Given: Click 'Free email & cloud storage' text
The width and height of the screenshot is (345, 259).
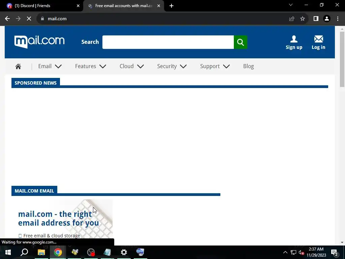Looking at the screenshot, I should 52,236.
